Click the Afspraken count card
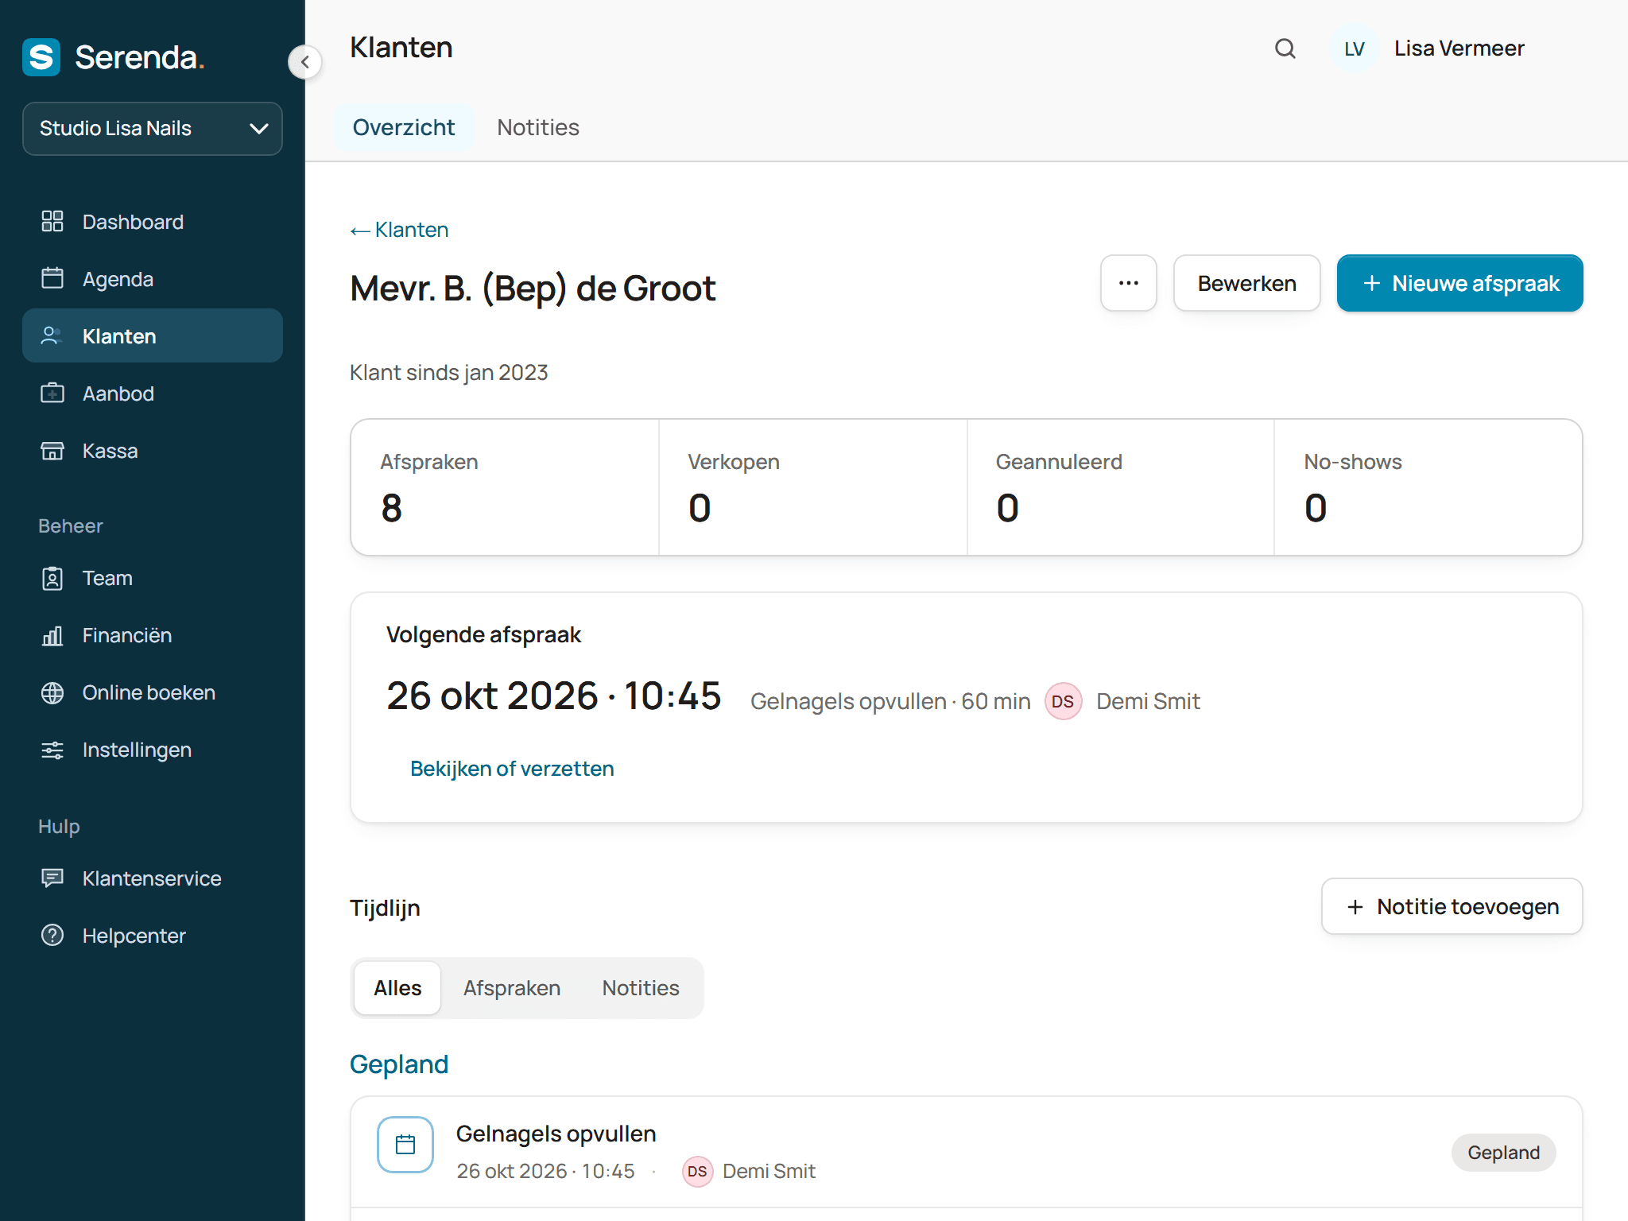This screenshot has width=1628, height=1221. tap(505, 487)
